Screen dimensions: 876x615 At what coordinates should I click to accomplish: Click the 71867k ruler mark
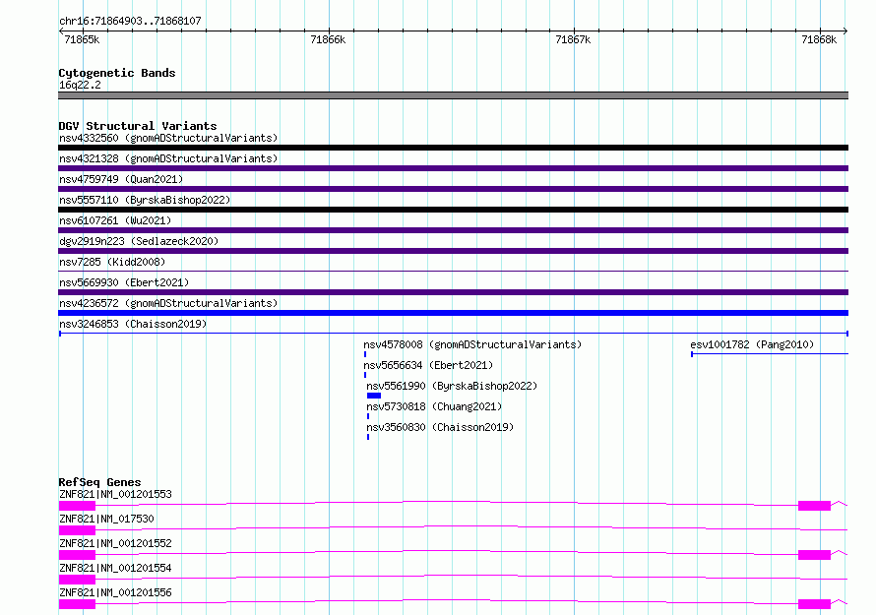tap(573, 39)
